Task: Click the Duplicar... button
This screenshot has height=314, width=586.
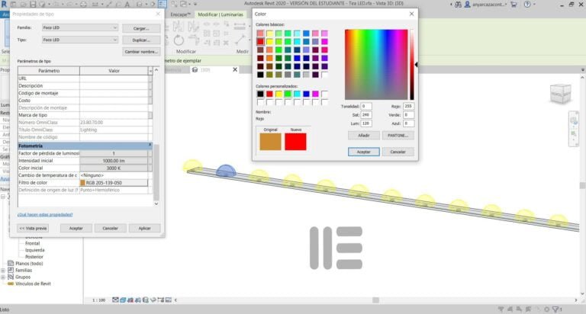Action: click(141, 39)
